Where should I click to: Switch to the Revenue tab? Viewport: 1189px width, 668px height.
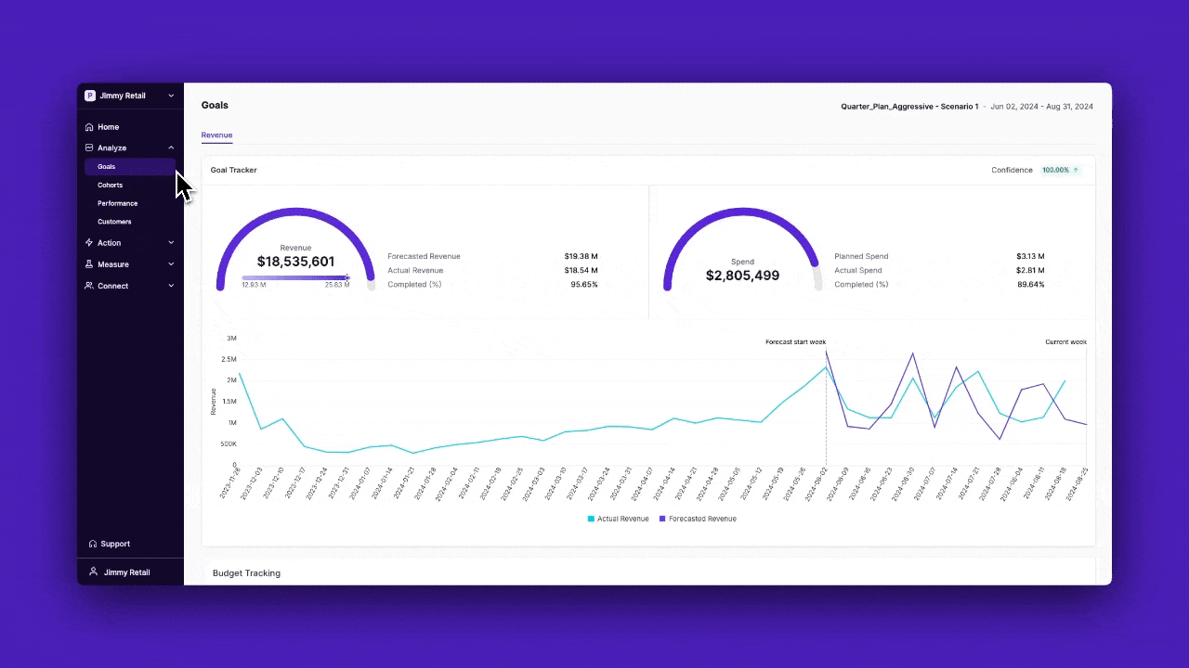(x=216, y=135)
